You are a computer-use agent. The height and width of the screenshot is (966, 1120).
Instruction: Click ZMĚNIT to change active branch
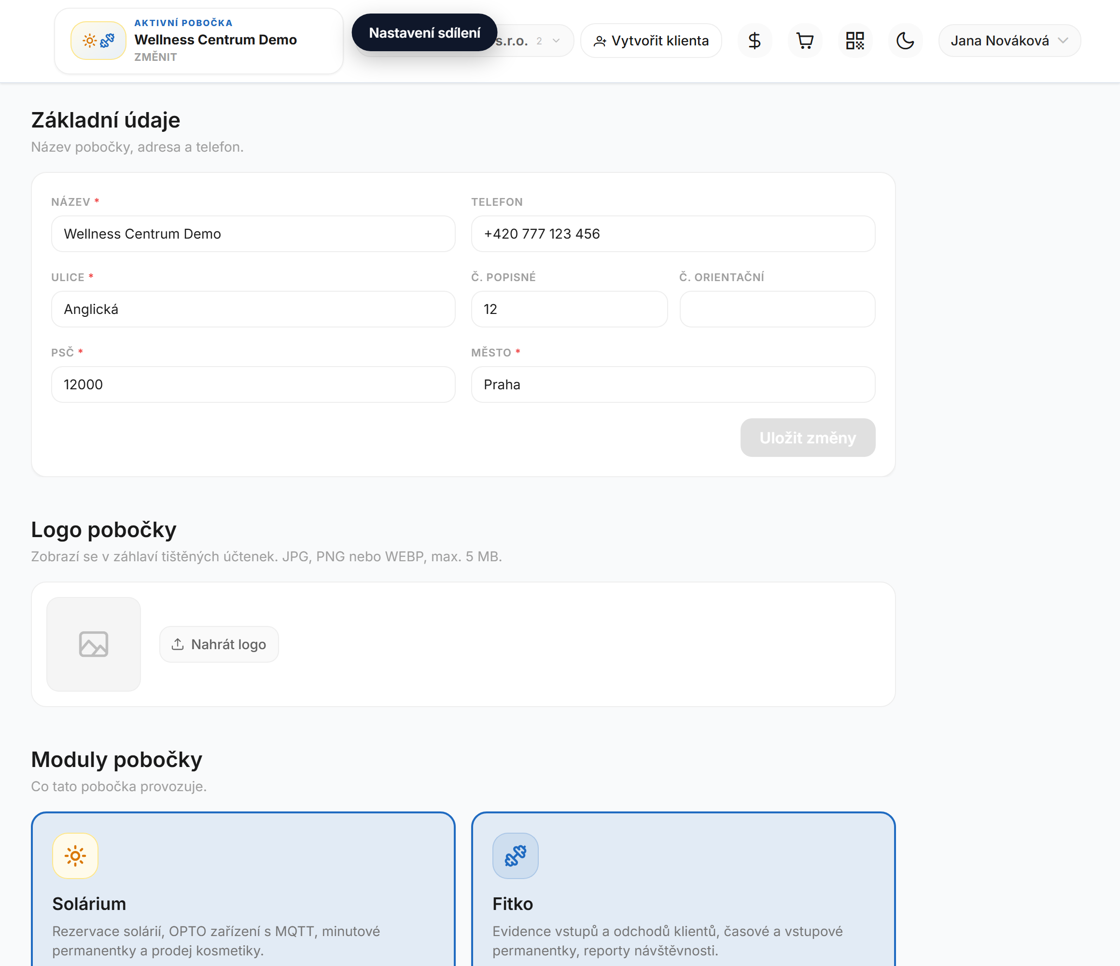coord(155,57)
